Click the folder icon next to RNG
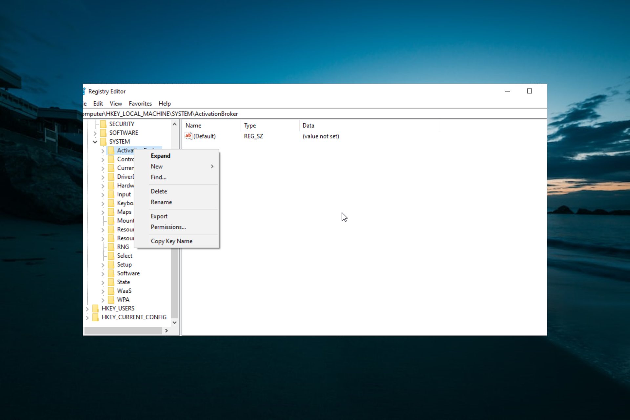Viewport: 630px width, 420px height. click(111, 247)
